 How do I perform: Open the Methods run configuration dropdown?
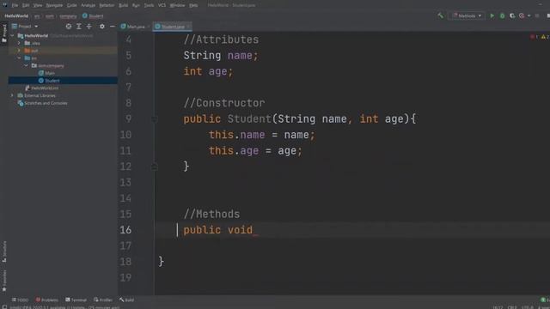point(467,15)
